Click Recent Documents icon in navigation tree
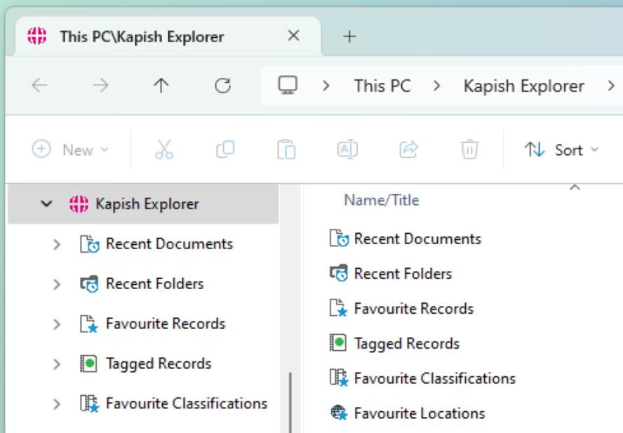This screenshot has width=623, height=433. coord(89,244)
